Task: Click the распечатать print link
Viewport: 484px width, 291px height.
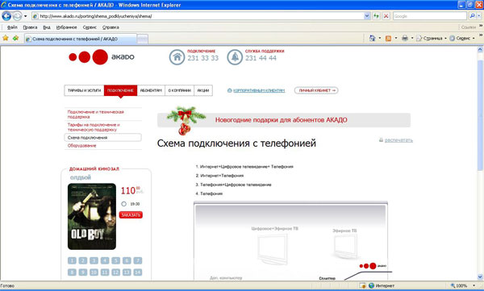Action: coord(398,140)
